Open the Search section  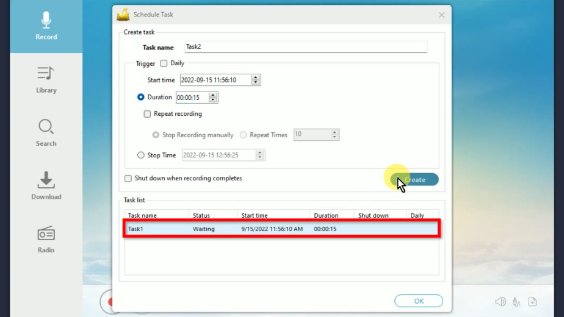[x=46, y=133]
